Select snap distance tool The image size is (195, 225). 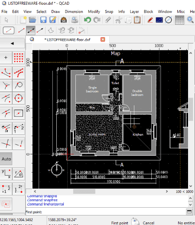coord(6,128)
